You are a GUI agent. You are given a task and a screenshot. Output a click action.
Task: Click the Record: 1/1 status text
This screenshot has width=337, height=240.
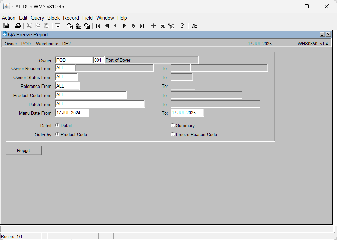click(x=12, y=236)
